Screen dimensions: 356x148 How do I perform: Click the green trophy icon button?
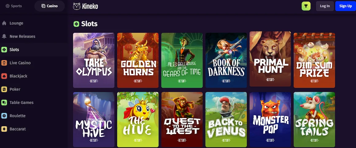coord(306,6)
